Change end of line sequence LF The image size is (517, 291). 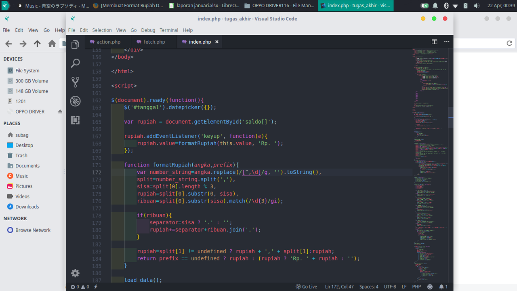[x=404, y=287]
